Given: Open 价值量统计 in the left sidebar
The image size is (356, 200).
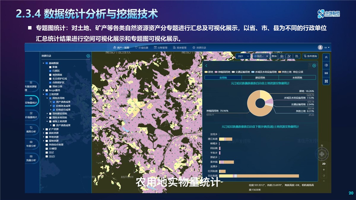Looking at the screenshot, I should point(31,115).
